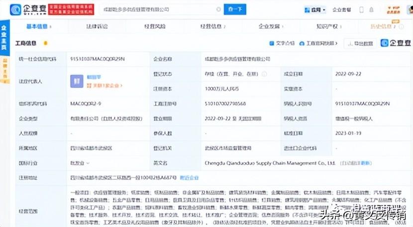Screen dimensions: 413x227
Task: Switch to the 基本信息 tab
Action: pyautogui.click(x=39, y=26)
